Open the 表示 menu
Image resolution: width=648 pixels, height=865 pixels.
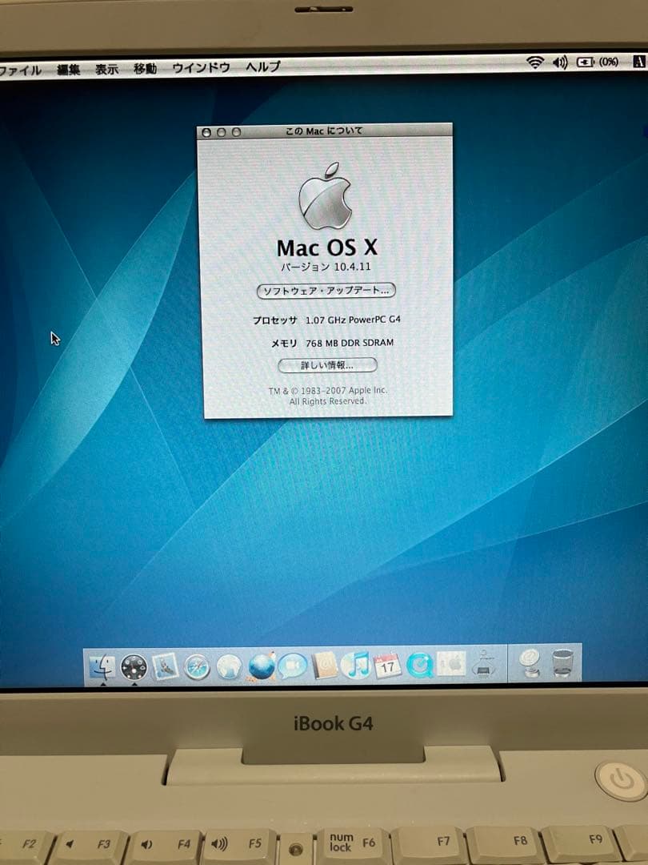pyautogui.click(x=107, y=69)
